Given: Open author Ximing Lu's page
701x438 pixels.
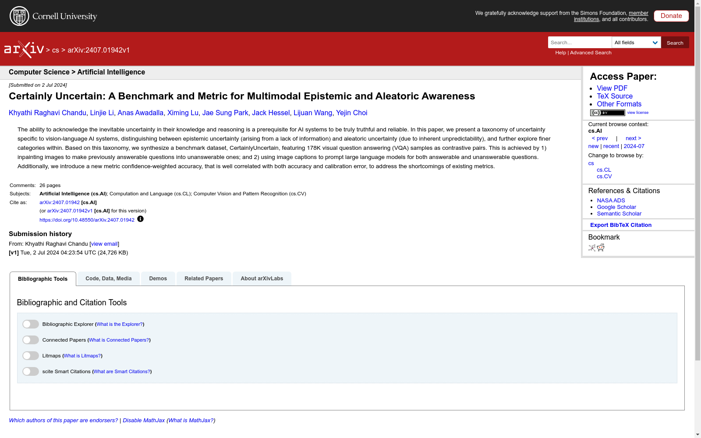Looking at the screenshot, I should [x=183, y=113].
